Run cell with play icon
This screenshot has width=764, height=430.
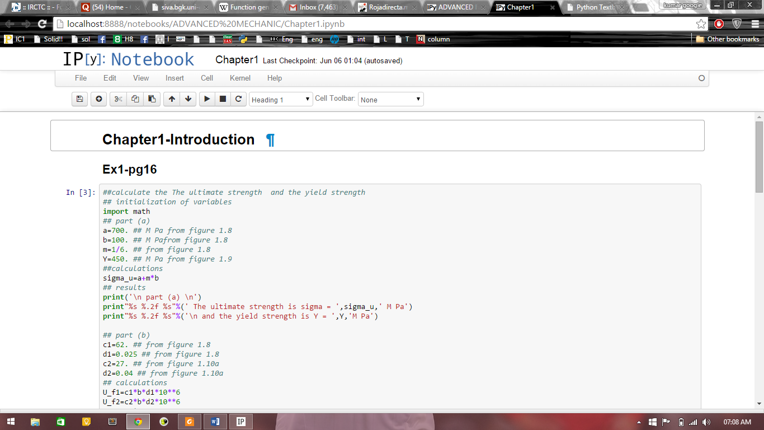(x=207, y=99)
